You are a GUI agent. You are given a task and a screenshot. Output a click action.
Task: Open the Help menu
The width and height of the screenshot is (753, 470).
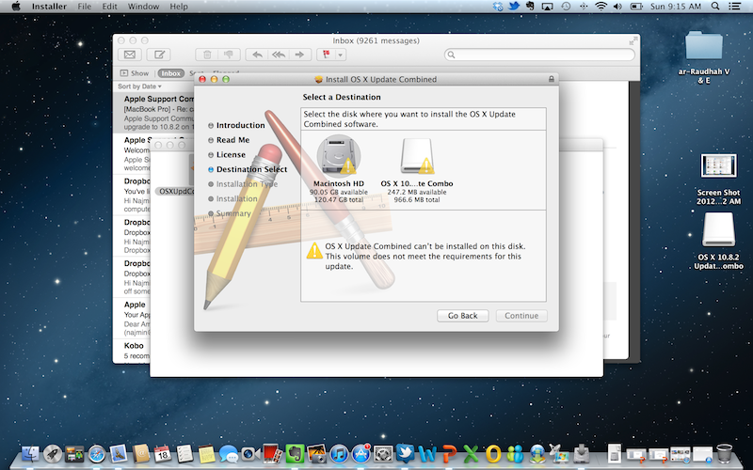[179, 7]
